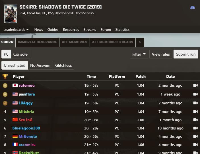
Task: Expand more categories with the arrow tab
Action: click(x=140, y=42)
